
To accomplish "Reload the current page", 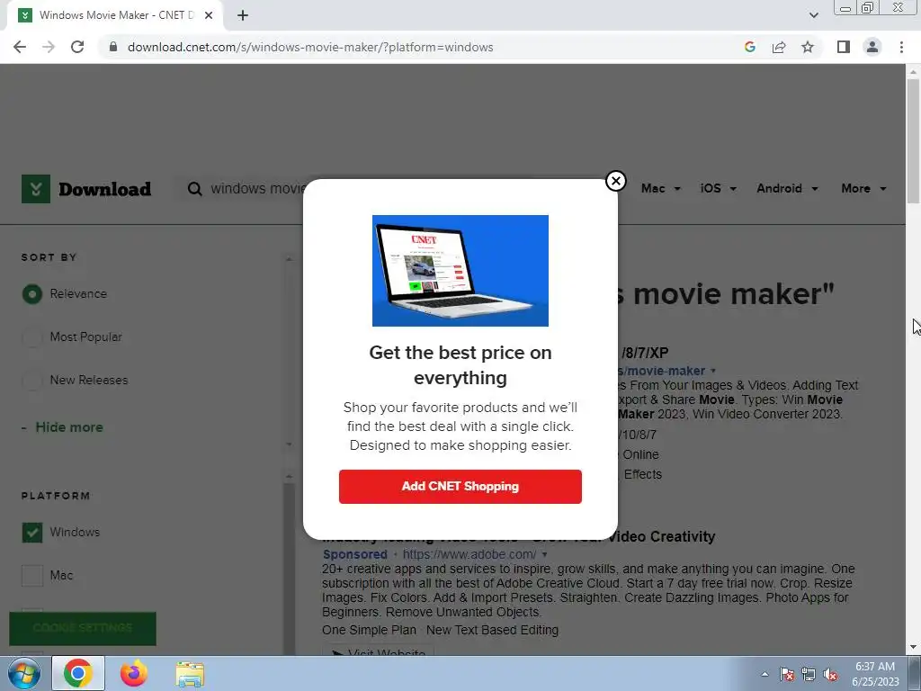I will point(77,47).
